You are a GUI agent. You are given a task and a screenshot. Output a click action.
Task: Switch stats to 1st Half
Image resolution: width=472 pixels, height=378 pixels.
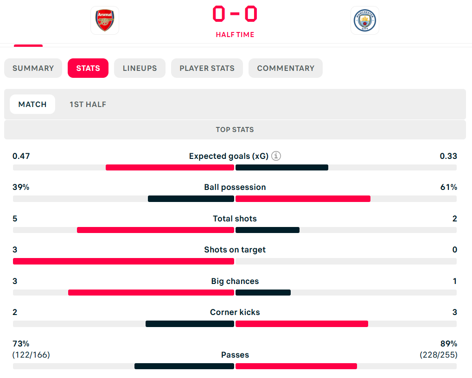(x=88, y=104)
